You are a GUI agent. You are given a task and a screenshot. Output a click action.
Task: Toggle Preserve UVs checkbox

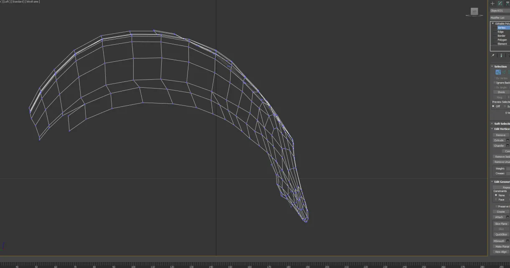(496, 206)
